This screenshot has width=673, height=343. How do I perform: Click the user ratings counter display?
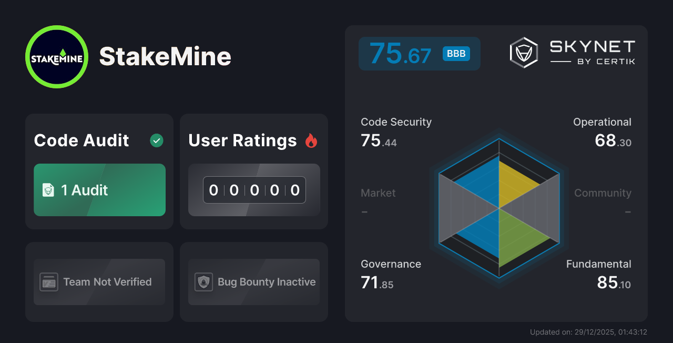tap(253, 190)
